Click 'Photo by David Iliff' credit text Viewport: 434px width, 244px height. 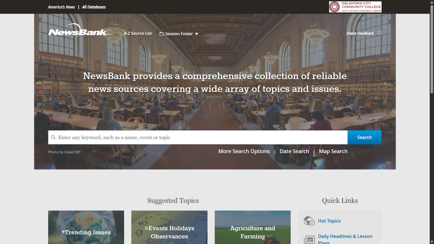[x=64, y=152]
